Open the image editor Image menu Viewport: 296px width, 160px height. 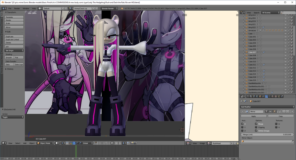click(x=202, y=144)
